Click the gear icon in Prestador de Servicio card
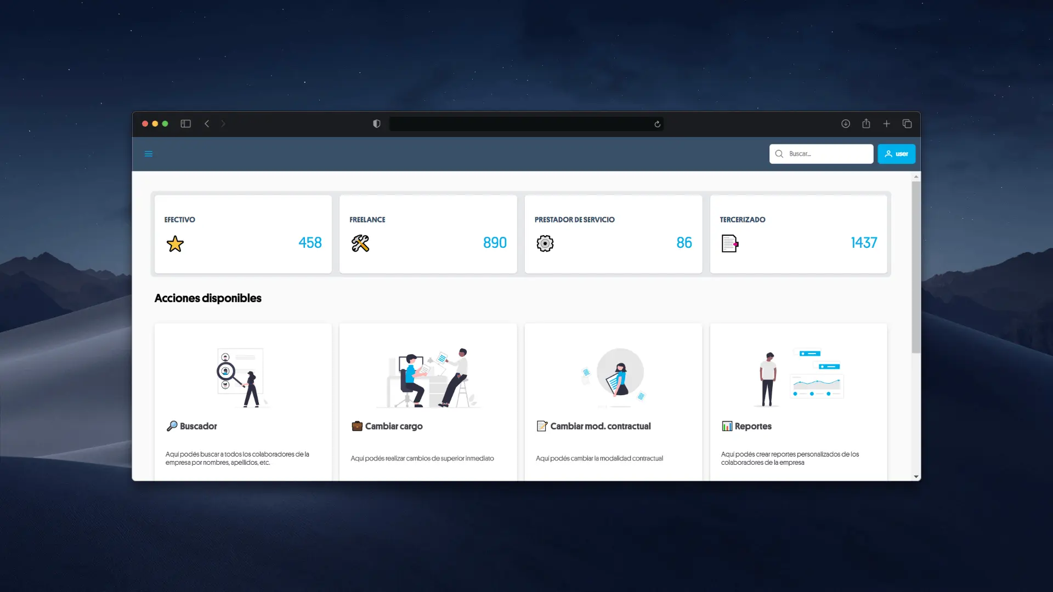The width and height of the screenshot is (1053, 592). point(545,243)
